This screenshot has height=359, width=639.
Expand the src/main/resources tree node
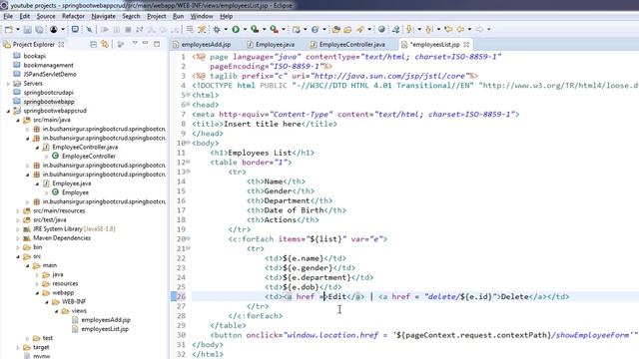coord(18,210)
